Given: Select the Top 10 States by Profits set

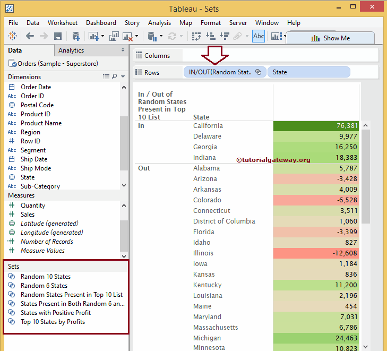Looking at the screenshot, I should point(53,322).
